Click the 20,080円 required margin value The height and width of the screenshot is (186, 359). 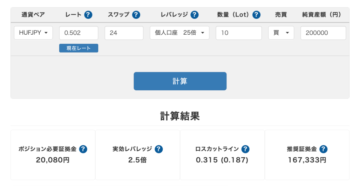pyautogui.click(x=53, y=160)
